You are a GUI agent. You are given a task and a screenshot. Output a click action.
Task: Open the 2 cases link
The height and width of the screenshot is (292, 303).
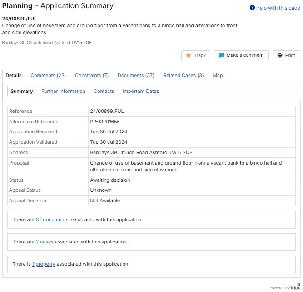coord(45,242)
